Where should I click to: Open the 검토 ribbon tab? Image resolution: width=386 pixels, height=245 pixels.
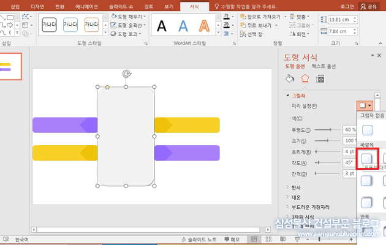click(x=149, y=7)
